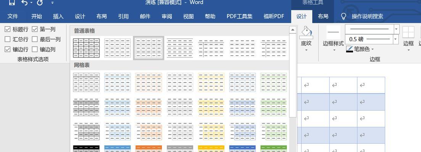
Task: Apply blue light grid table style, first 网格表 row
Action: 117,82
